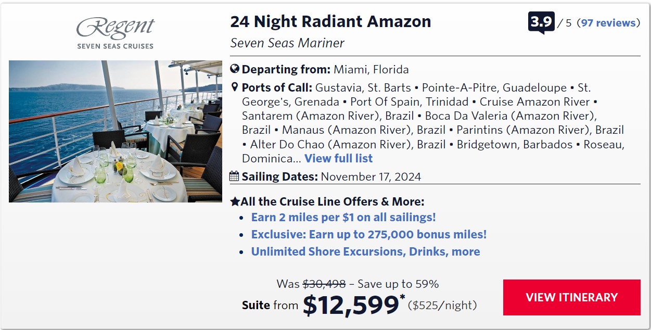Open Unlimited Shore Excursions, Drinks, more offer

(x=365, y=251)
